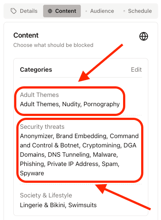Click the Security threats category heading
This screenshot has width=161, height=220.
42,127
